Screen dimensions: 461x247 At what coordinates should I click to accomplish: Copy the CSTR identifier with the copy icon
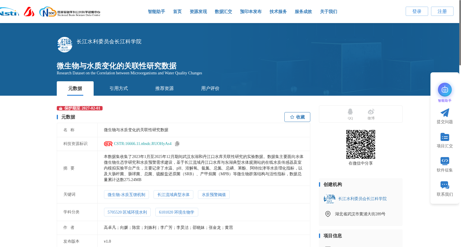coord(177,144)
